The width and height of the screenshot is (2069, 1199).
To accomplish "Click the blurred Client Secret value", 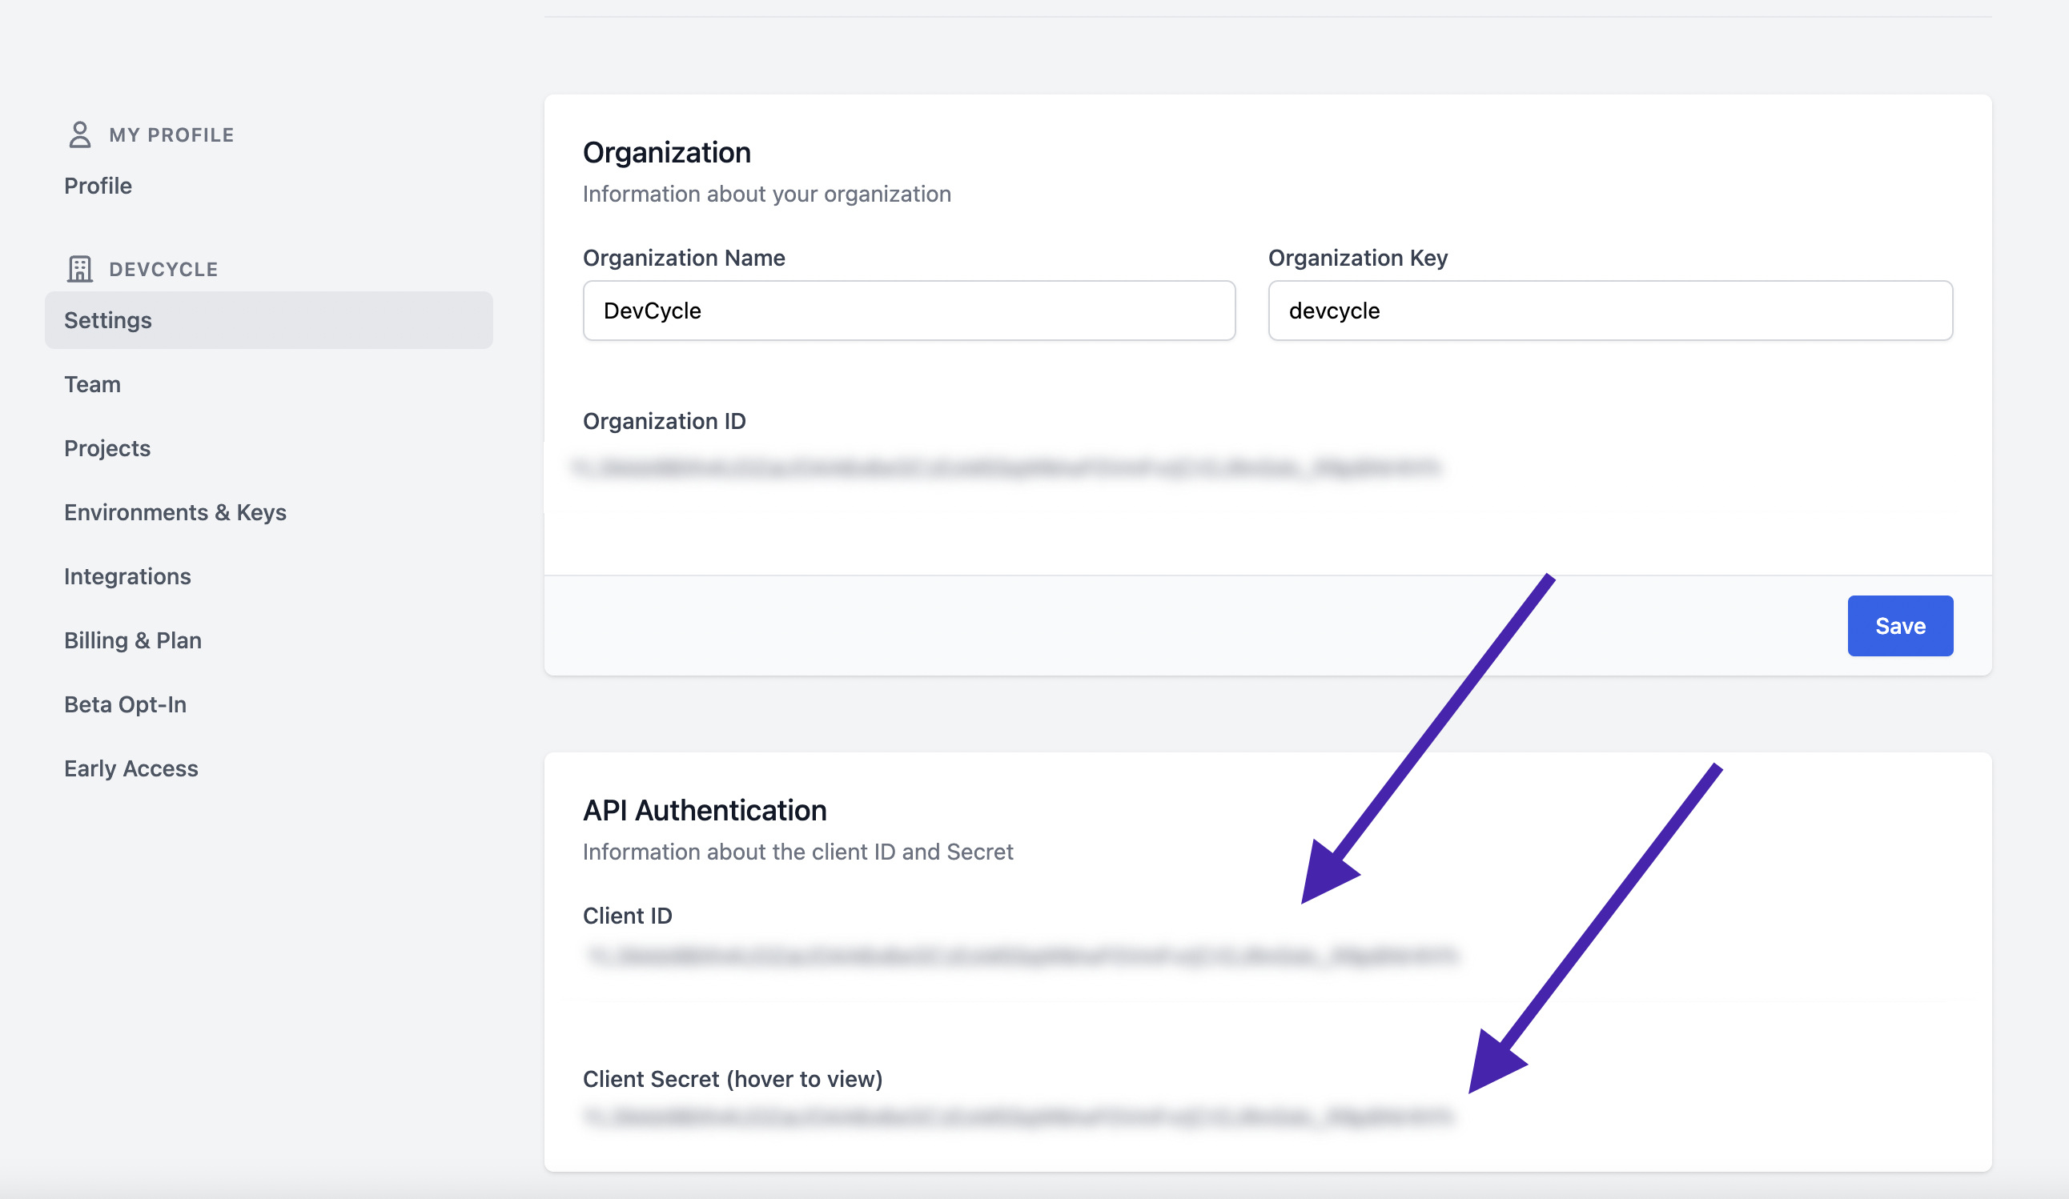I will [1018, 1116].
